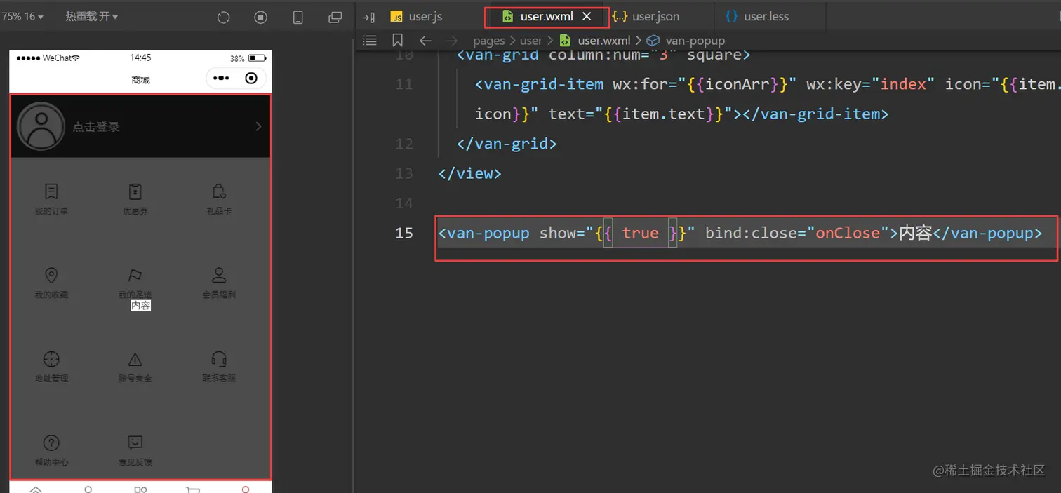
Task: Open 地址管理 grid item
Action: point(51,367)
